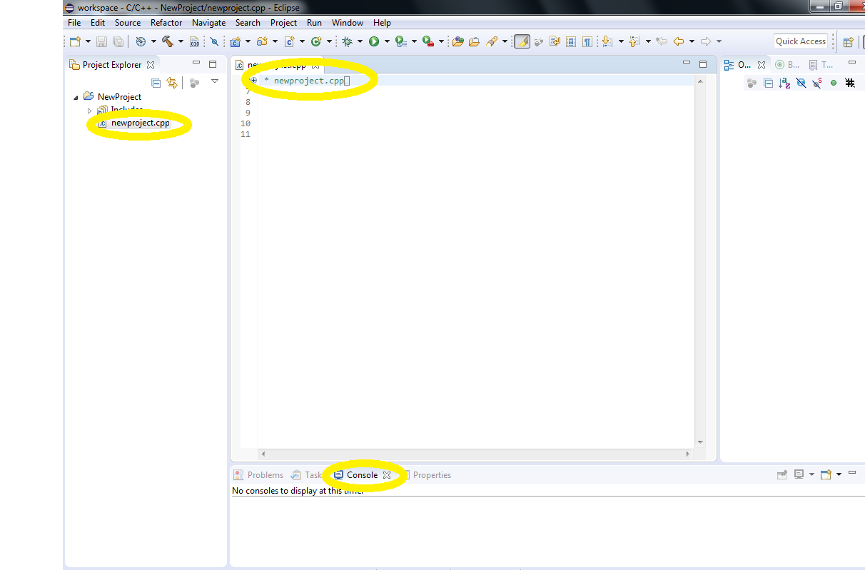Toggle Show Whitespace Characters in the toolbar
Viewport: 865px width, 570px height.
click(x=587, y=41)
